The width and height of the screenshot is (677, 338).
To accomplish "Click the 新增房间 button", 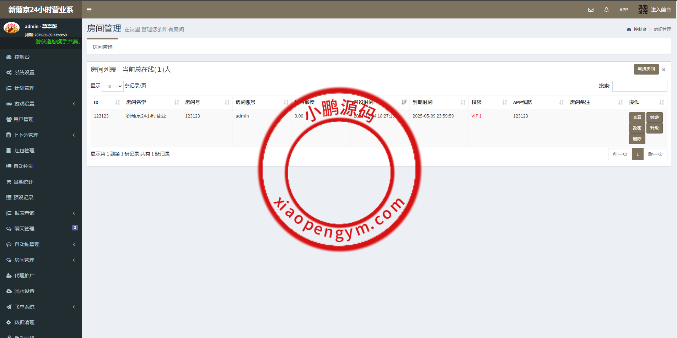I will click(646, 69).
